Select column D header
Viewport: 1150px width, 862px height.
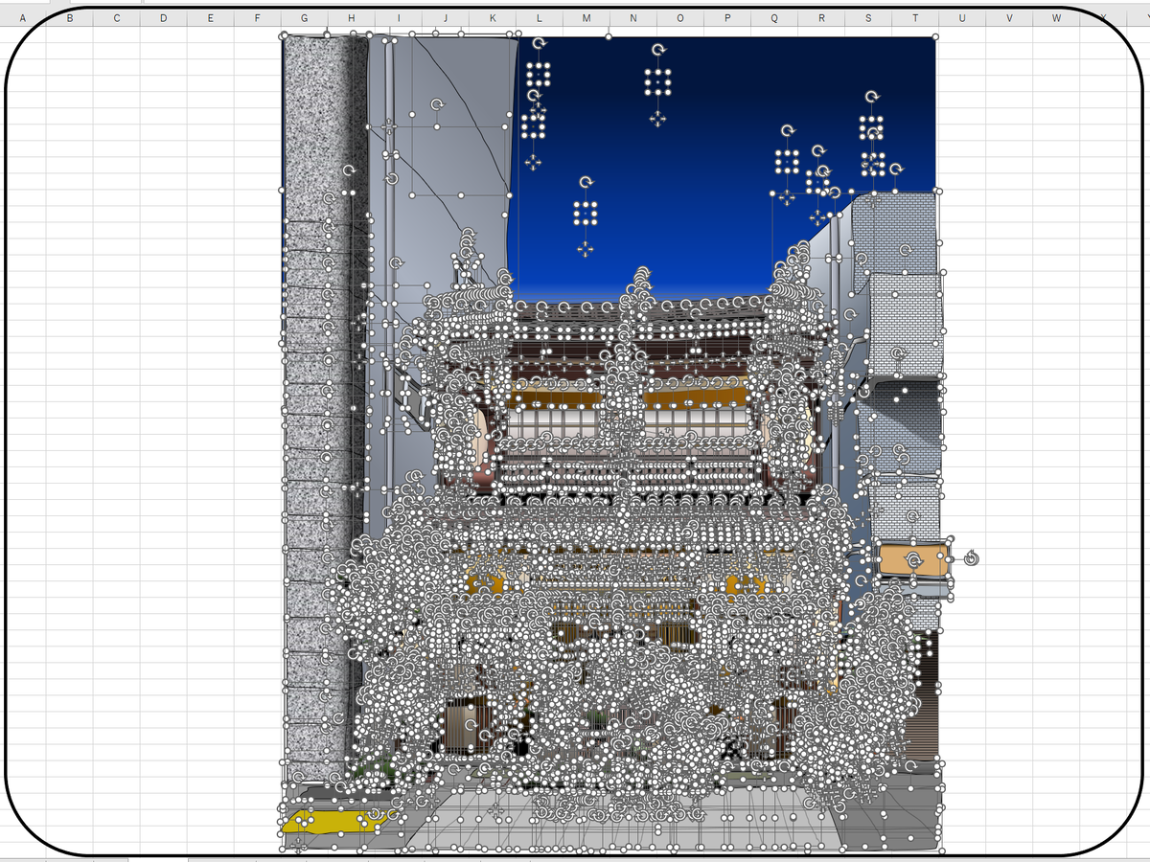(x=163, y=17)
